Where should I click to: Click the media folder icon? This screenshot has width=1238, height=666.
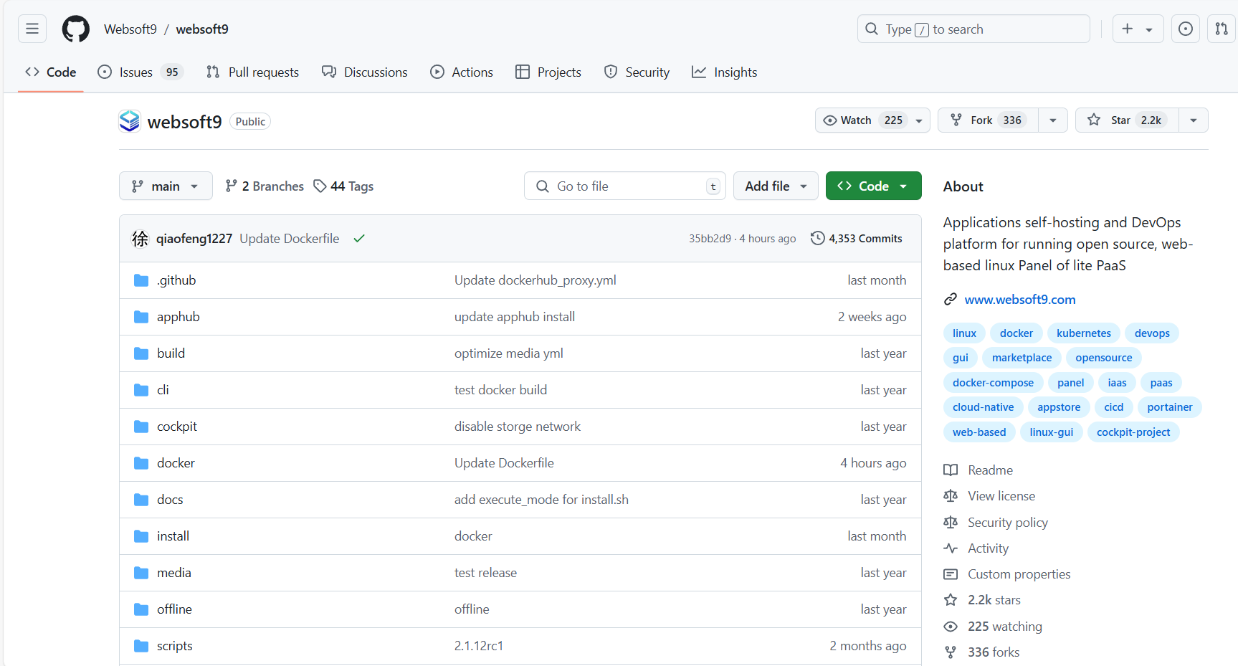(x=141, y=573)
